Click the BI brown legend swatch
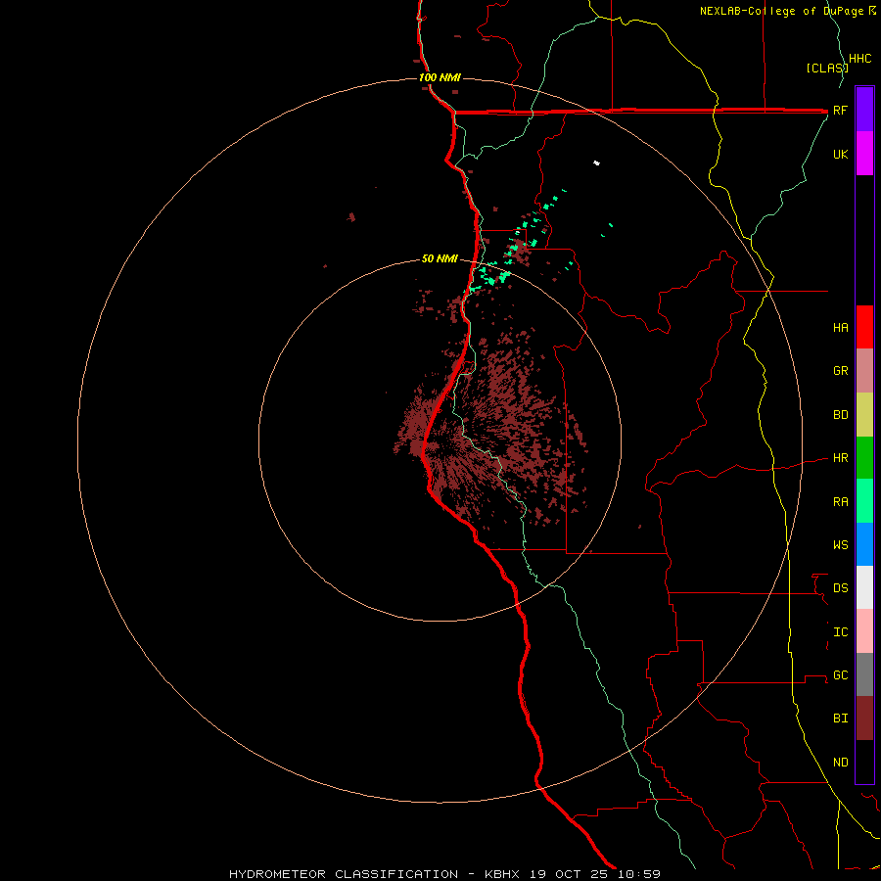 pyautogui.click(x=864, y=719)
